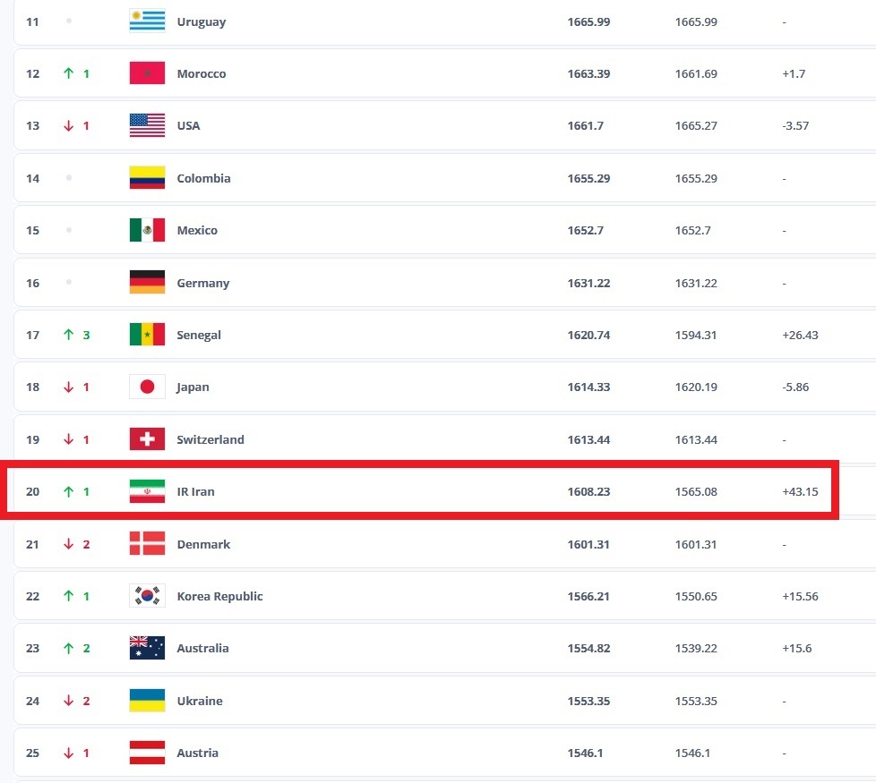The width and height of the screenshot is (876, 783).
Task: Click the USA flag icon
Action: [x=147, y=125]
